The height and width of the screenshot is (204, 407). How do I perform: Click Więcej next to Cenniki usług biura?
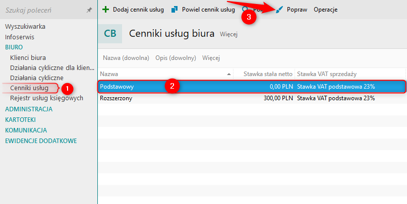point(228,34)
